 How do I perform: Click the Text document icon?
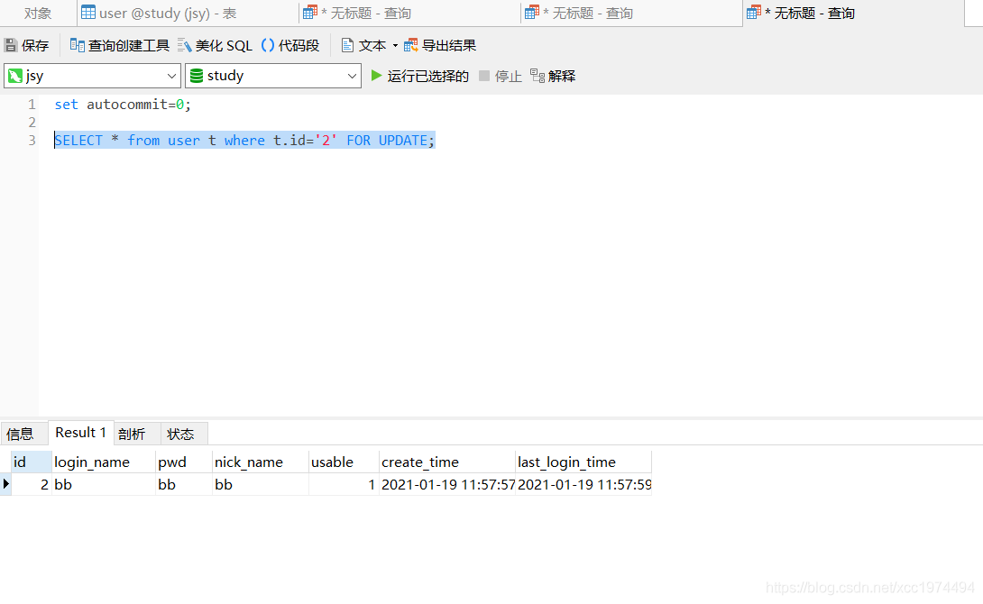[x=346, y=45]
